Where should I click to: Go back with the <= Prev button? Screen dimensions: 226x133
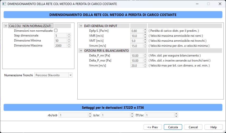coord(153,127)
